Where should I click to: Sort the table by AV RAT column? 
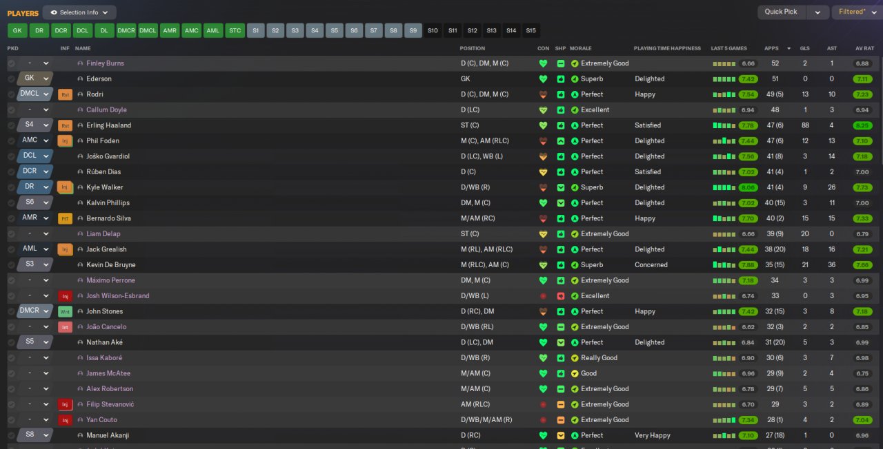pos(864,48)
